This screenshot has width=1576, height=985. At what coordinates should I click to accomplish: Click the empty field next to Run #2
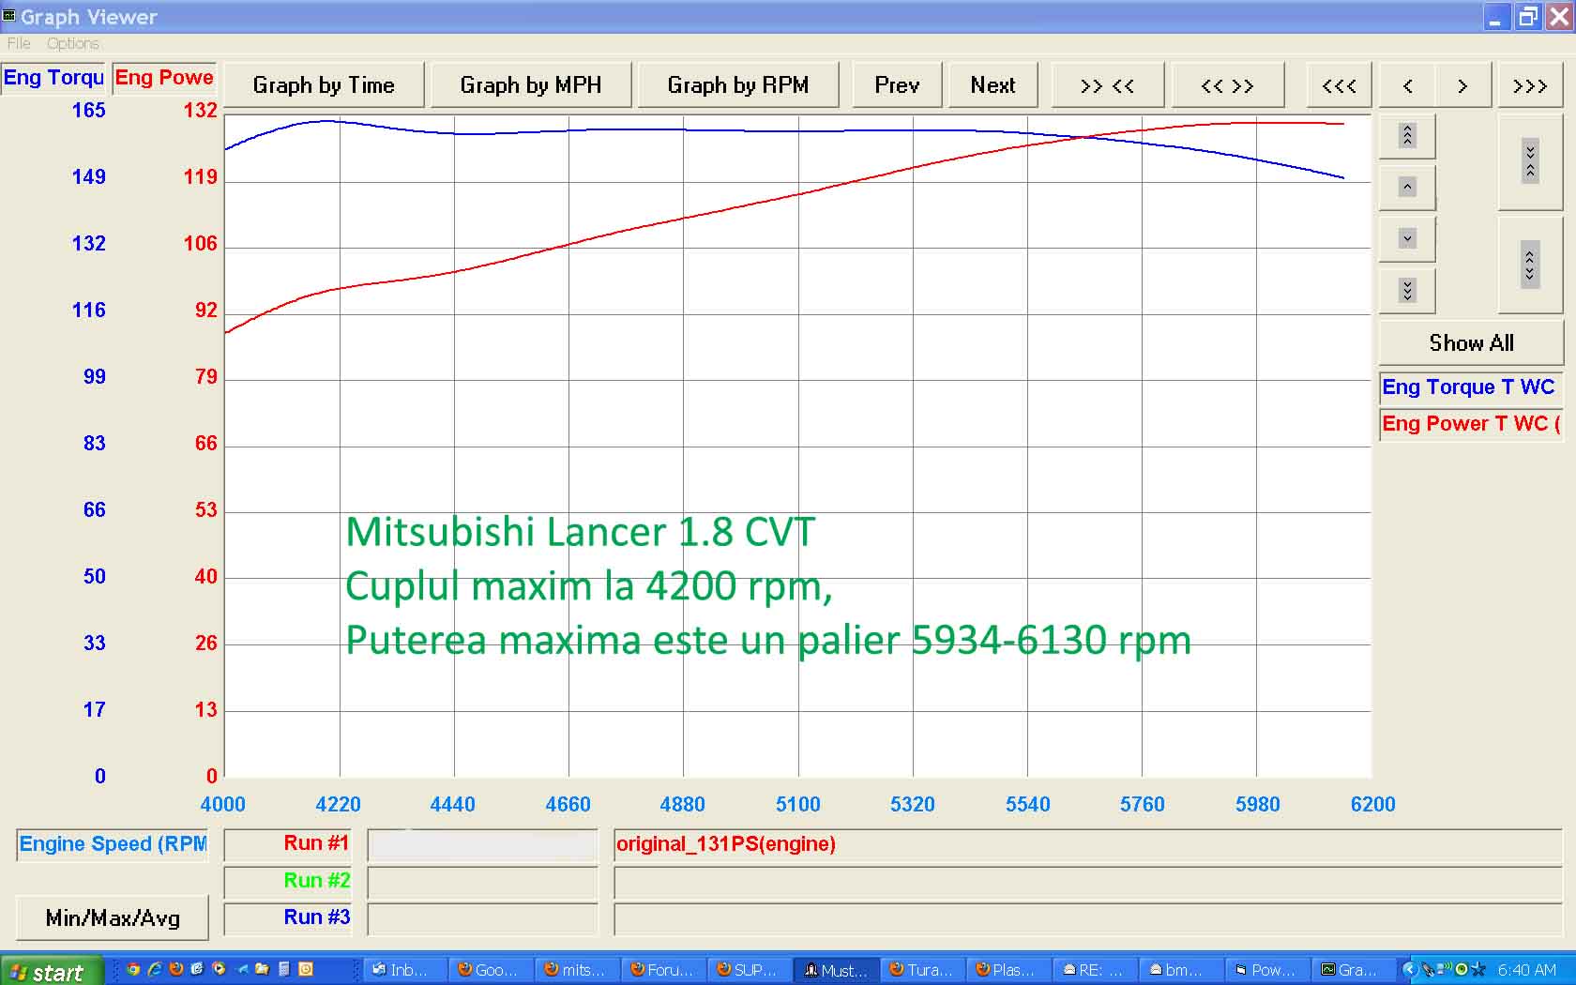[483, 883]
